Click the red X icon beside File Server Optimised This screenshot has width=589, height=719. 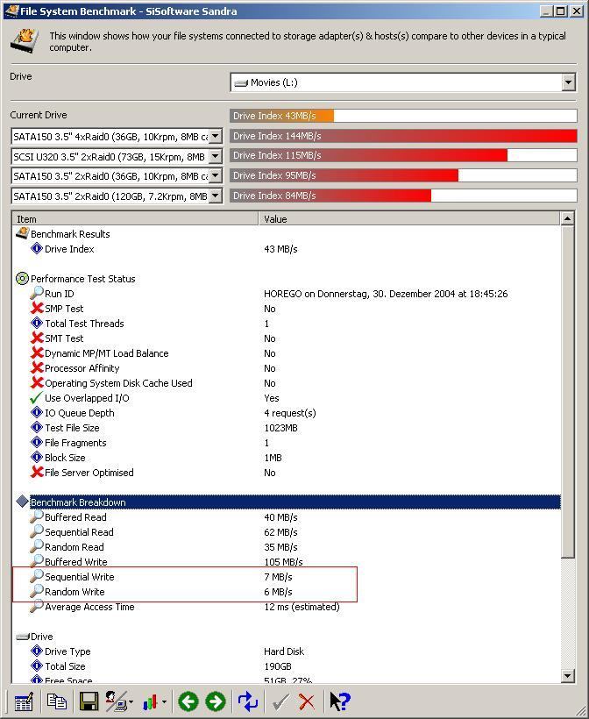click(x=37, y=472)
